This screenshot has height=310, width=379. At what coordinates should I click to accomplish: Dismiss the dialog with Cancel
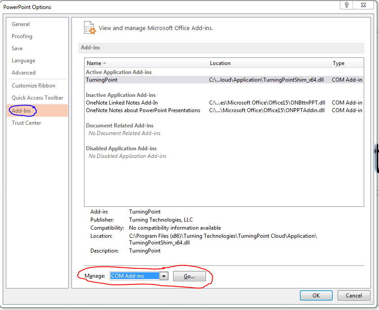coord(354,295)
